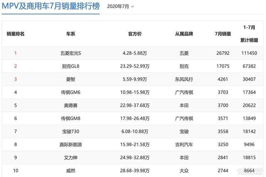
Task: Open the 2020年7月 month dropdown
Action: coord(121,7)
